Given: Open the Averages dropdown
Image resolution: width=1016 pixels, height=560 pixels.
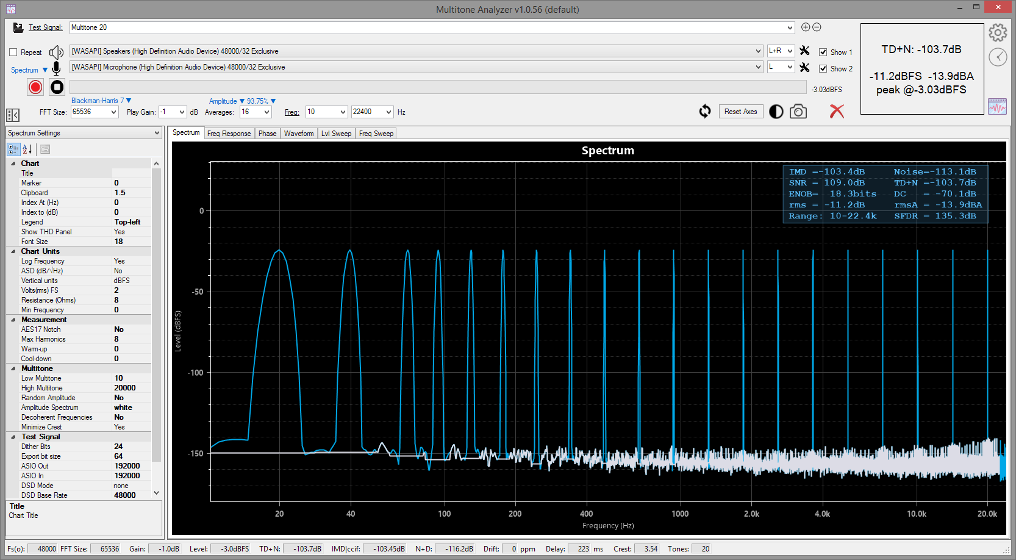Looking at the screenshot, I should [x=267, y=112].
